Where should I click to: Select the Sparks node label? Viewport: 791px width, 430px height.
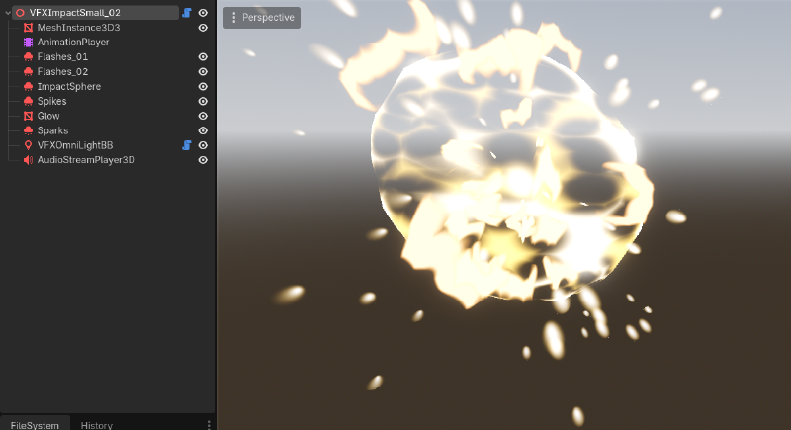tap(53, 130)
